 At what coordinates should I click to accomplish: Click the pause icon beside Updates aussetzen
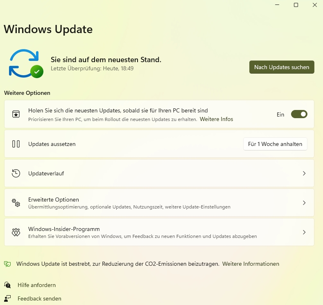click(x=16, y=144)
